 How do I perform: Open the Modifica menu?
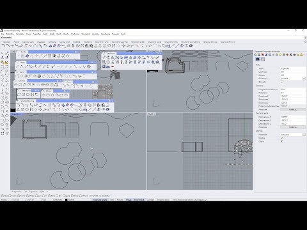tap(10, 34)
